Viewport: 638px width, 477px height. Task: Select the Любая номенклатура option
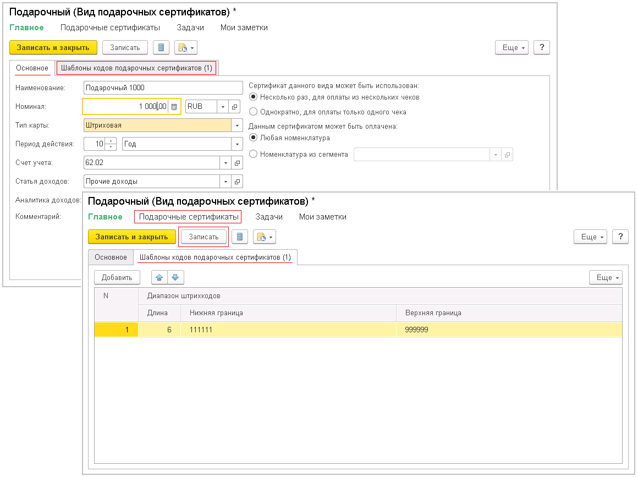253,138
